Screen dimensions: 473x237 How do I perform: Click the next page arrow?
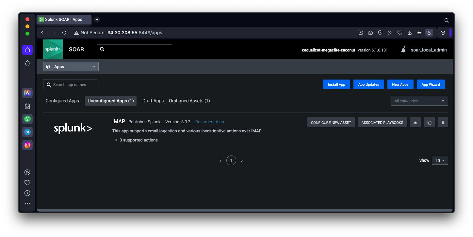point(242,161)
